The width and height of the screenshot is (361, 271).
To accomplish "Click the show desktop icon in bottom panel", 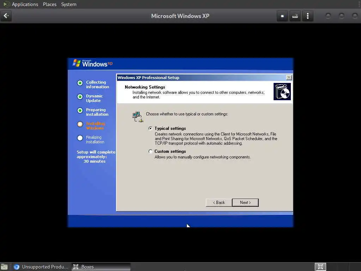I will (x=4, y=267).
